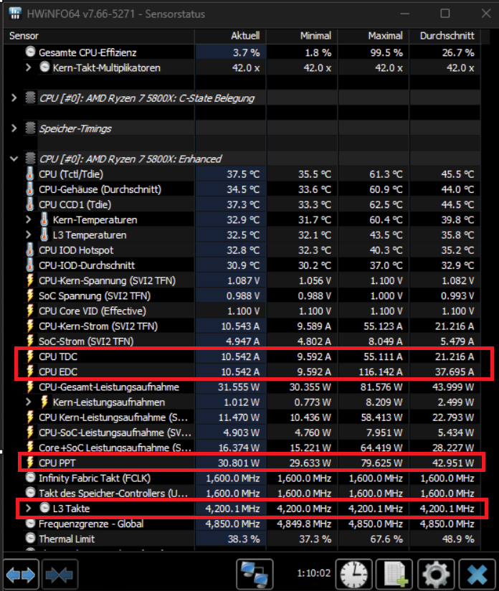Click the Minimal column header
The width and height of the screenshot is (499, 591).
pos(302,36)
